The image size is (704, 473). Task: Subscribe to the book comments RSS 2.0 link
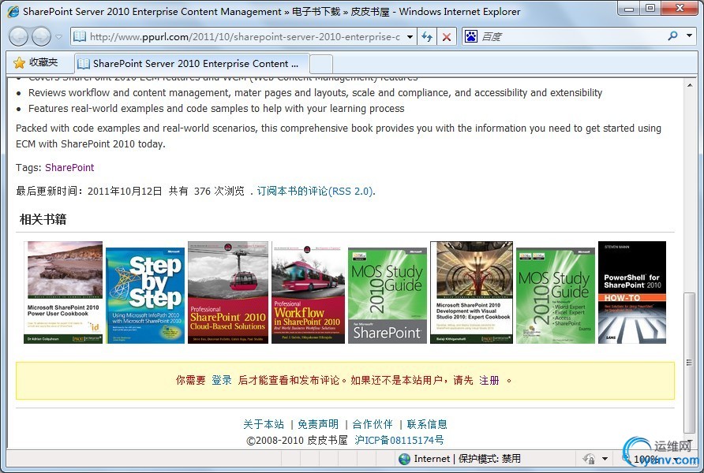point(315,192)
